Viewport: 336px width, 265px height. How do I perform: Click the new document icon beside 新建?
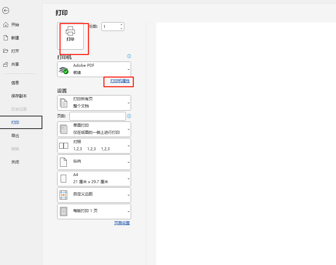[6, 38]
